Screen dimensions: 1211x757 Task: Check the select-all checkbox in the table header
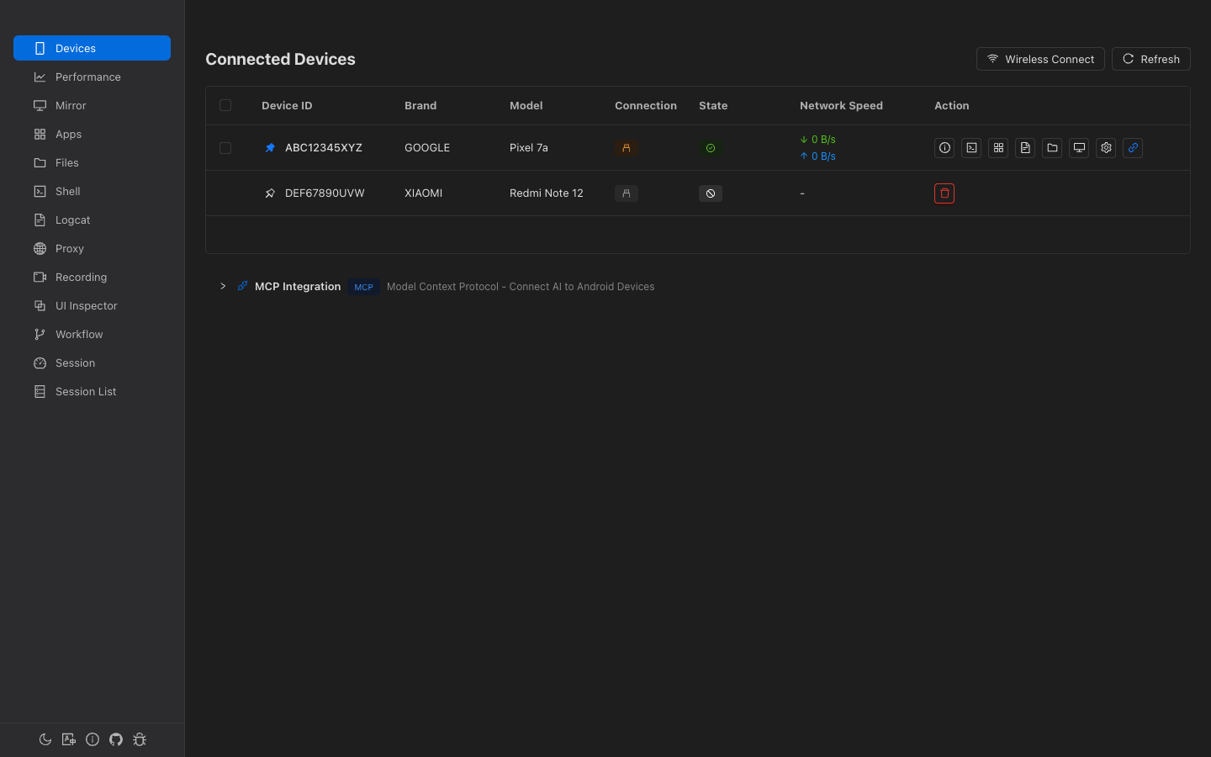225,105
